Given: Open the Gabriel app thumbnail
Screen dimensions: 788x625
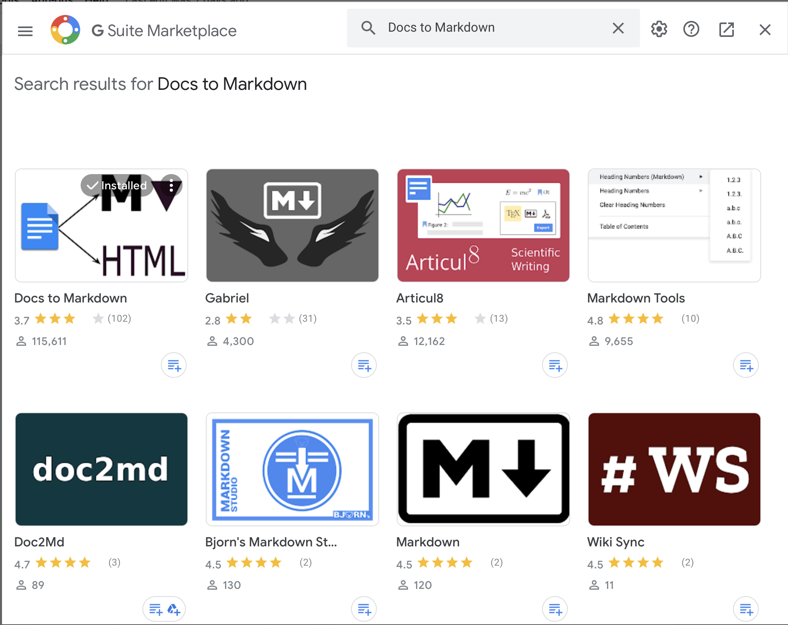Looking at the screenshot, I should (x=292, y=225).
